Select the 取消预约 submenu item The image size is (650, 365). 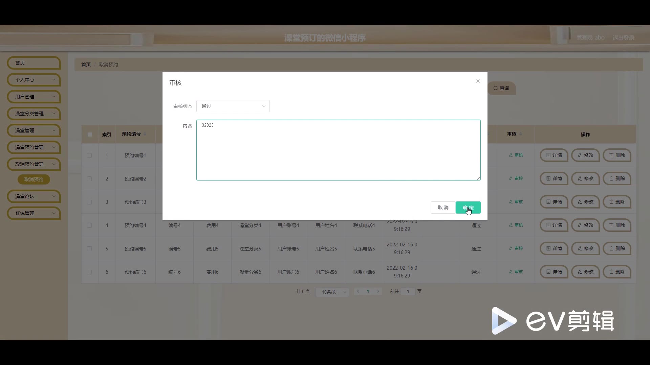click(34, 179)
